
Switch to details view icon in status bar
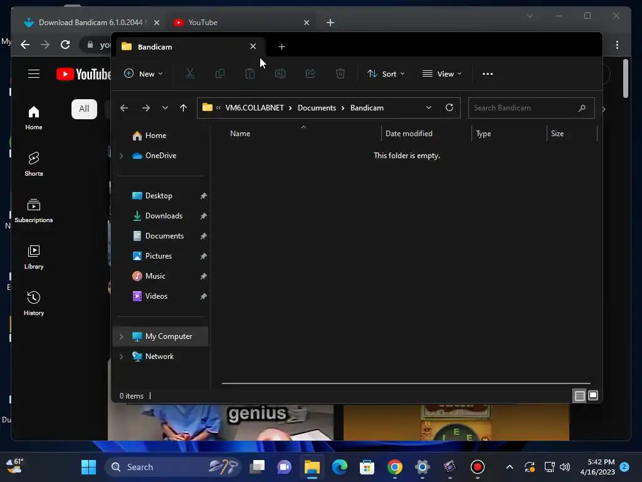point(579,396)
